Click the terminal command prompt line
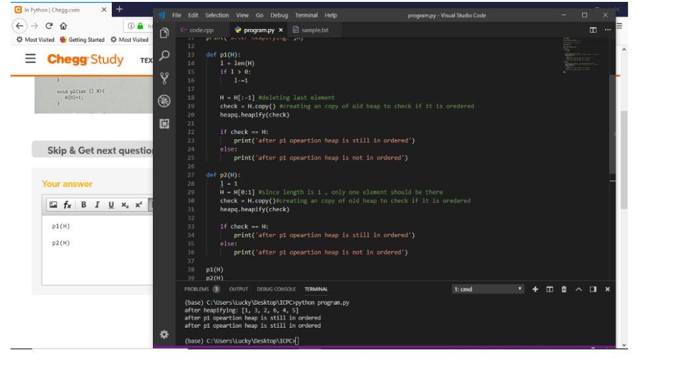 tap(241, 341)
